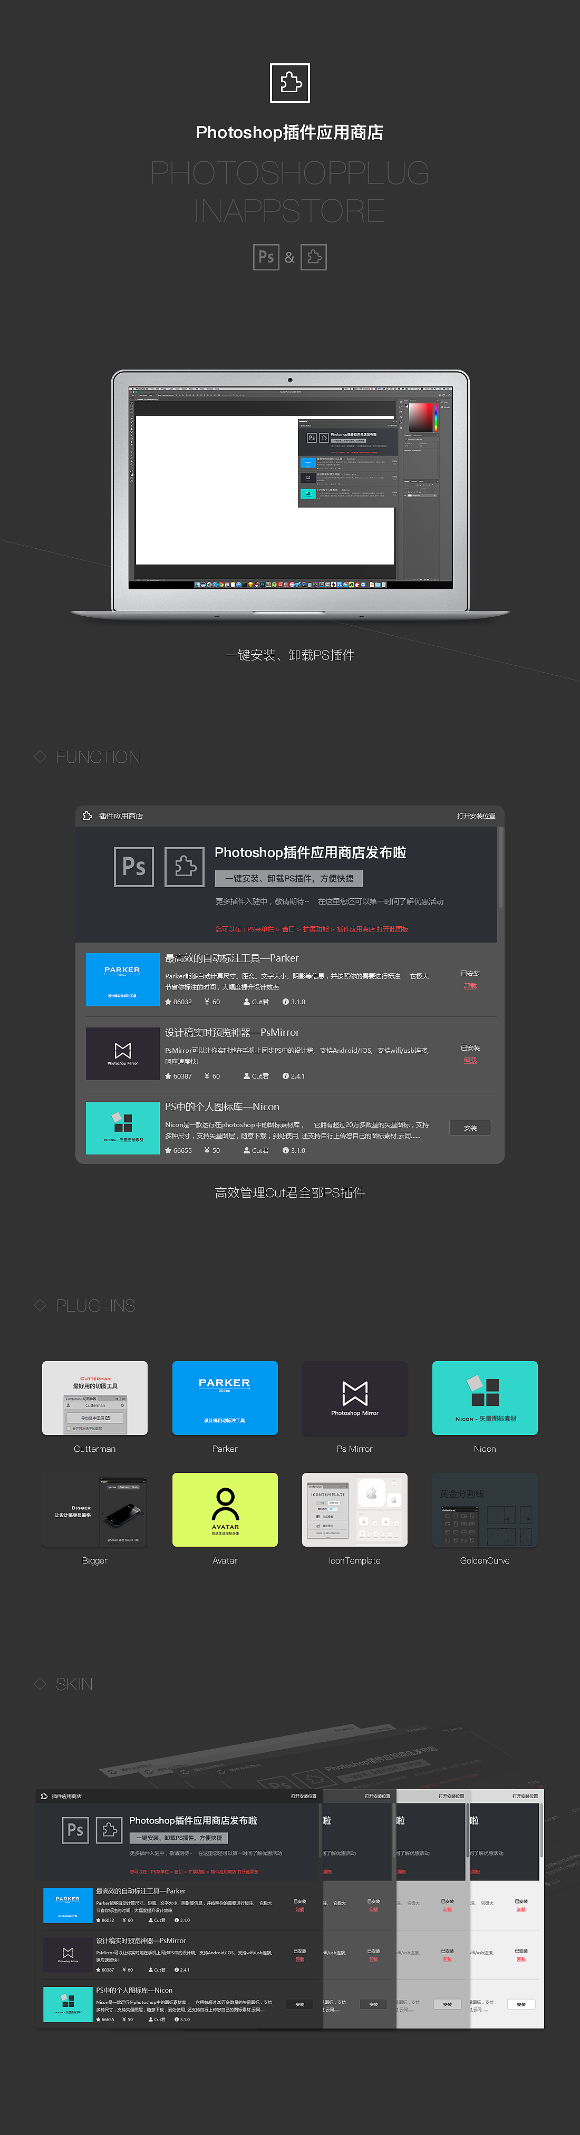Click the Ps icon left of the ampersand
Viewport: 580px width, 2135px height.
pos(266,257)
